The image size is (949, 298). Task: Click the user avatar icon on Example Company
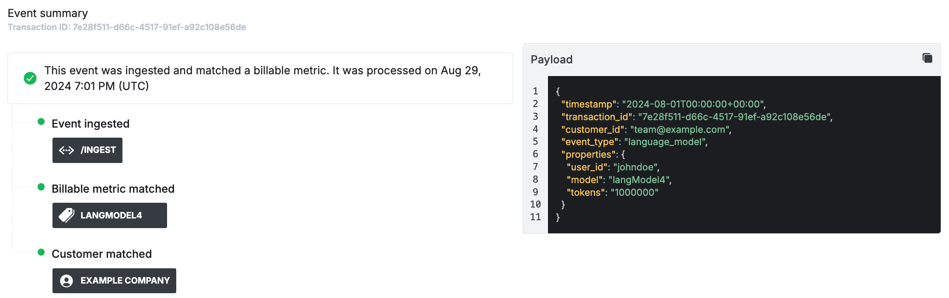coord(66,281)
